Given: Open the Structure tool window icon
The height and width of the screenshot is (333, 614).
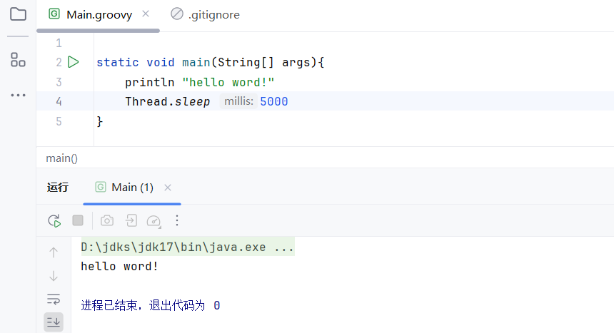Looking at the screenshot, I should 18,60.
